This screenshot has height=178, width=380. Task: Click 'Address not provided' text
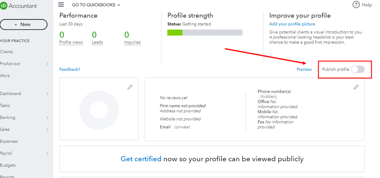point(180,111)
